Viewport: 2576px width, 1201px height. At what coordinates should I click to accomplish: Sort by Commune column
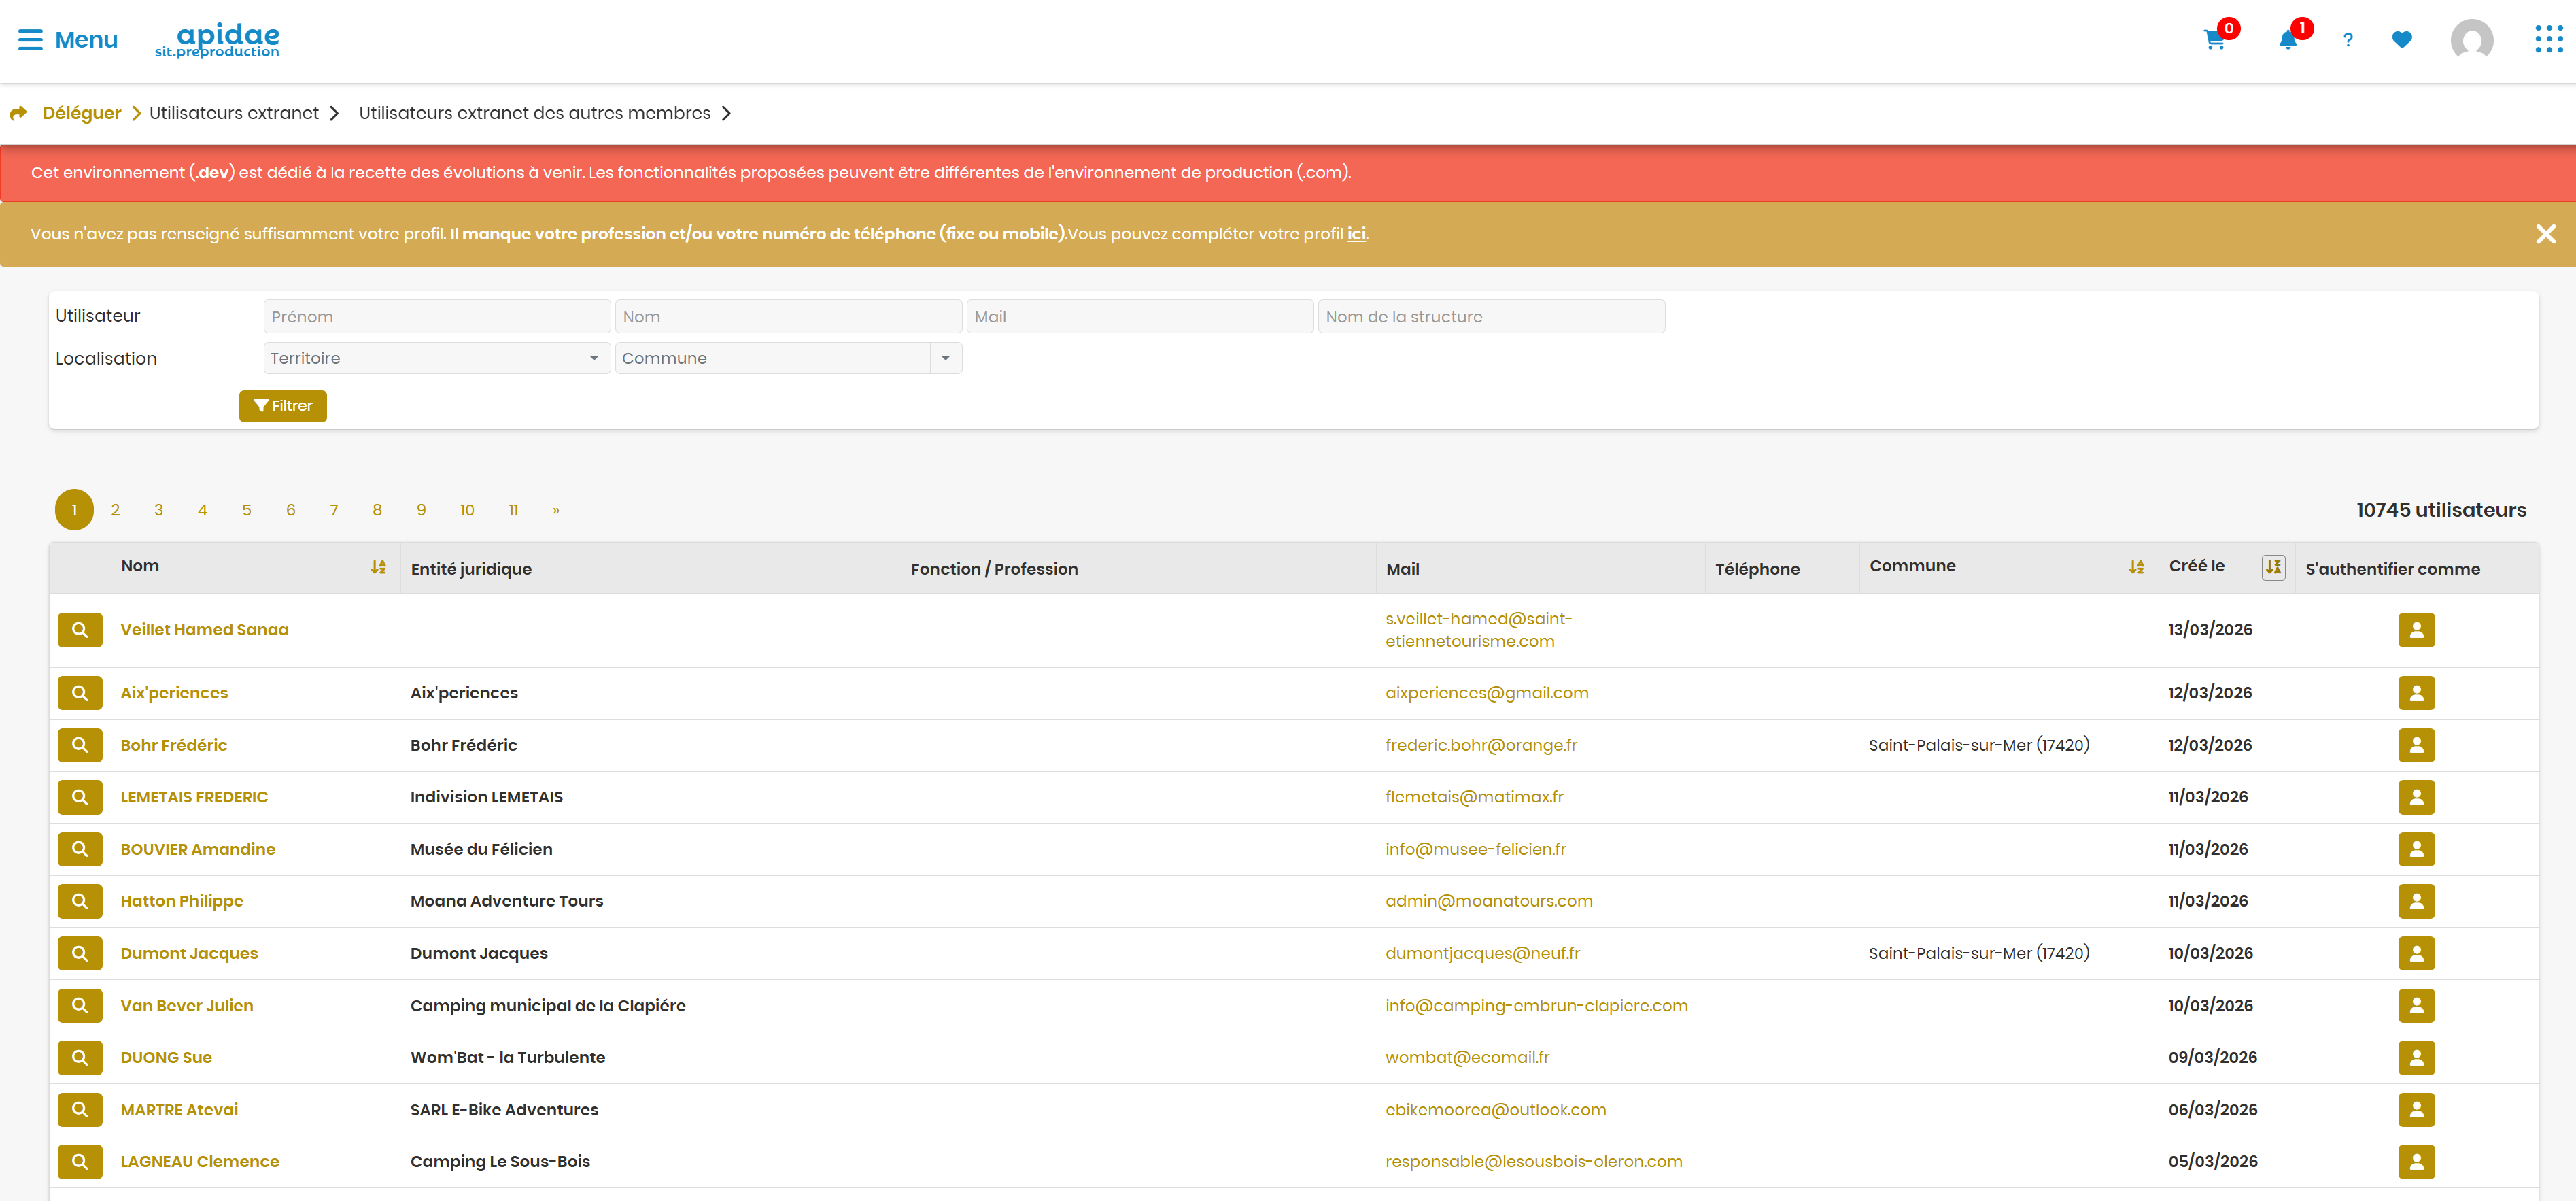click(x=2136, y=567)
